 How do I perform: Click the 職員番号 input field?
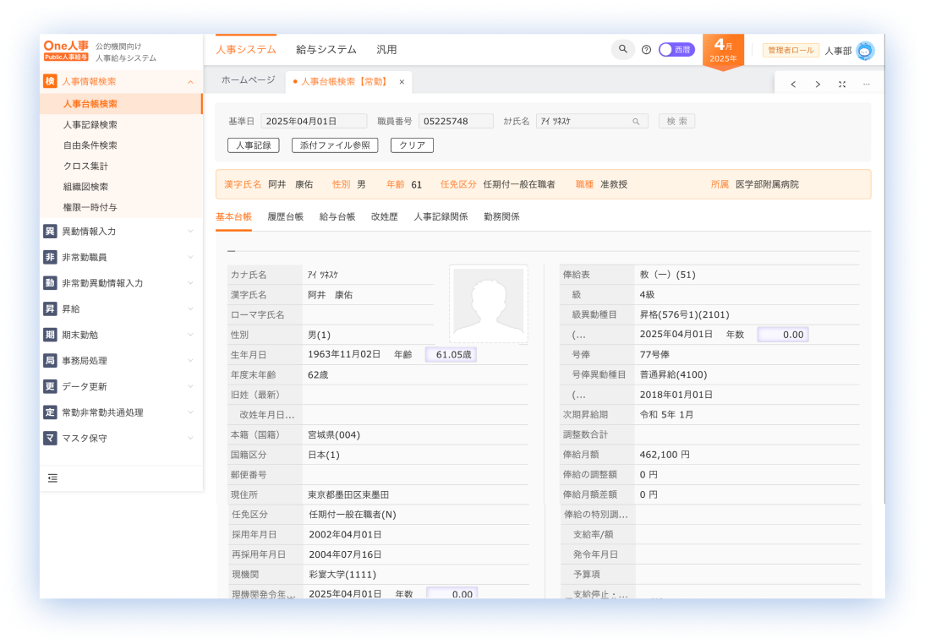point(456,121)
